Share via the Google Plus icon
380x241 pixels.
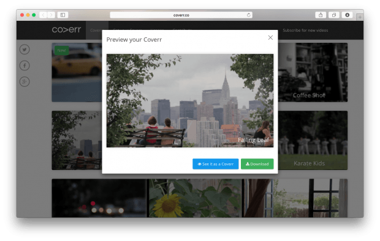(25, 82)
